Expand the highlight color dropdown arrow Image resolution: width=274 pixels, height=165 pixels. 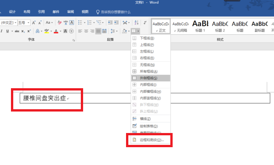click(x=51, y=32)
